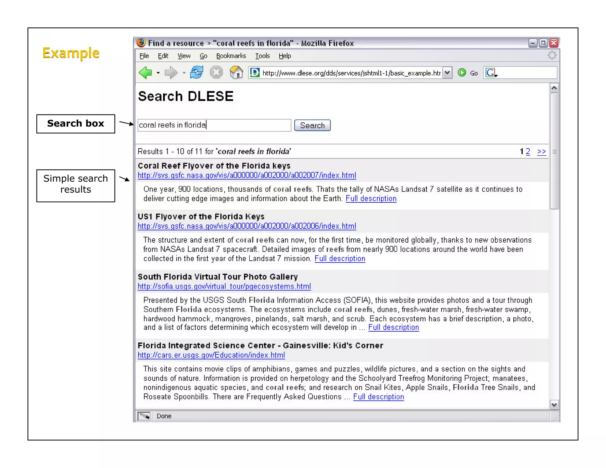Open the South Florida Virtual Tour URL

pos(224,286)
